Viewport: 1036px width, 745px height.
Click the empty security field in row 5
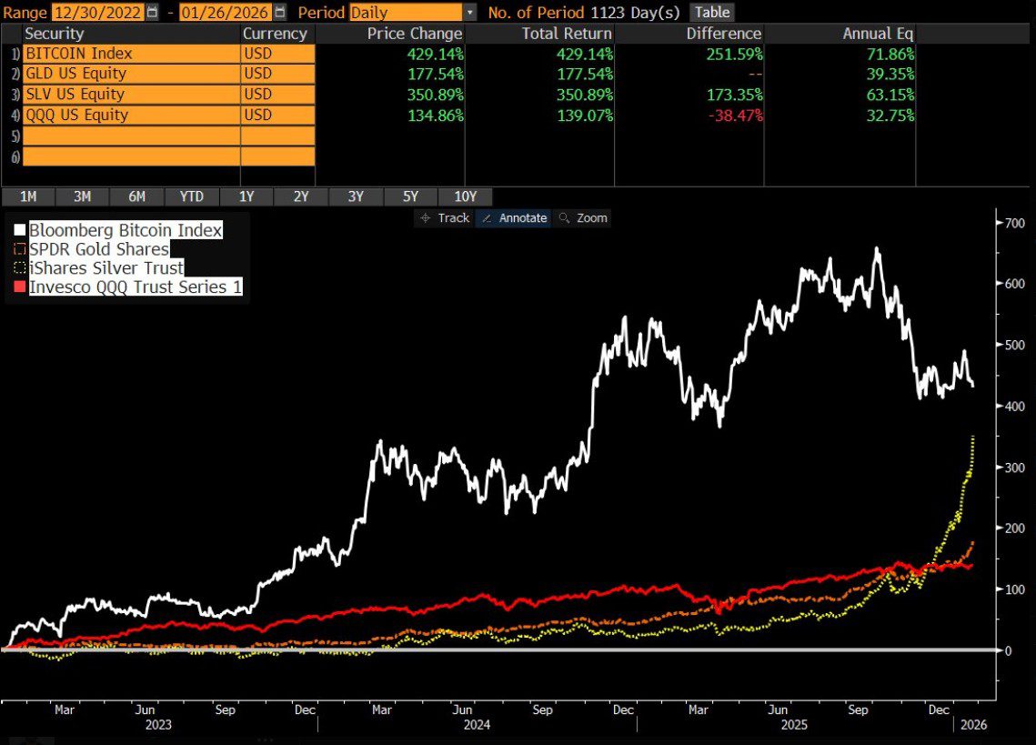(x=127, y=133)
